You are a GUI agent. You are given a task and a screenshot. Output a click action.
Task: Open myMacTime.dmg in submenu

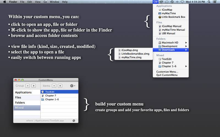134,57
